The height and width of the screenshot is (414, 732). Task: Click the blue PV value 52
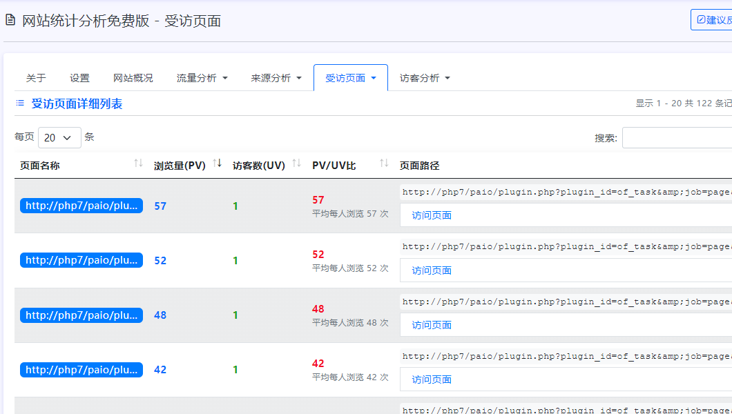[160, 261]
